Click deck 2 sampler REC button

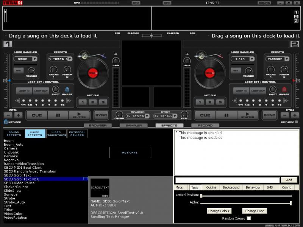[236, 71]
